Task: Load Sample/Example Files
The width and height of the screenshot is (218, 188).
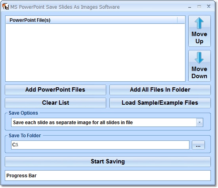Action: (160, 103)
